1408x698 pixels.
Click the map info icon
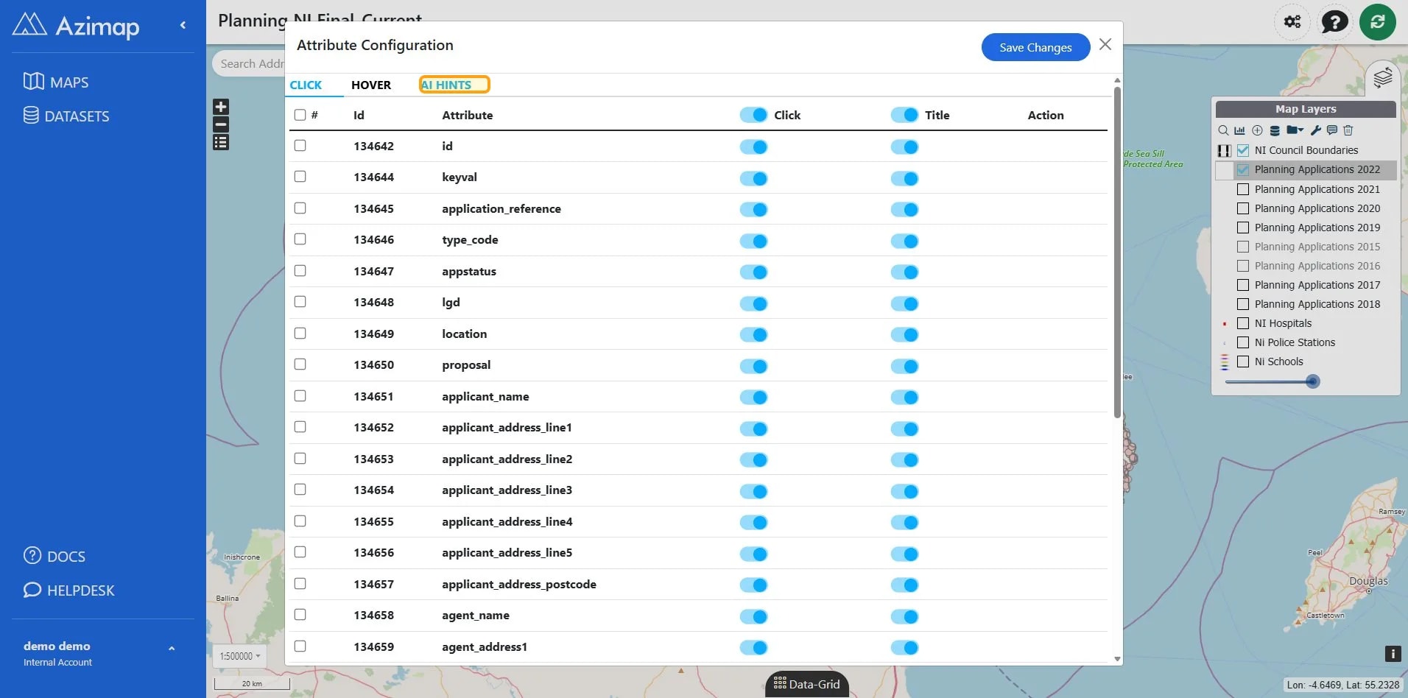(x=1393, y=653)
